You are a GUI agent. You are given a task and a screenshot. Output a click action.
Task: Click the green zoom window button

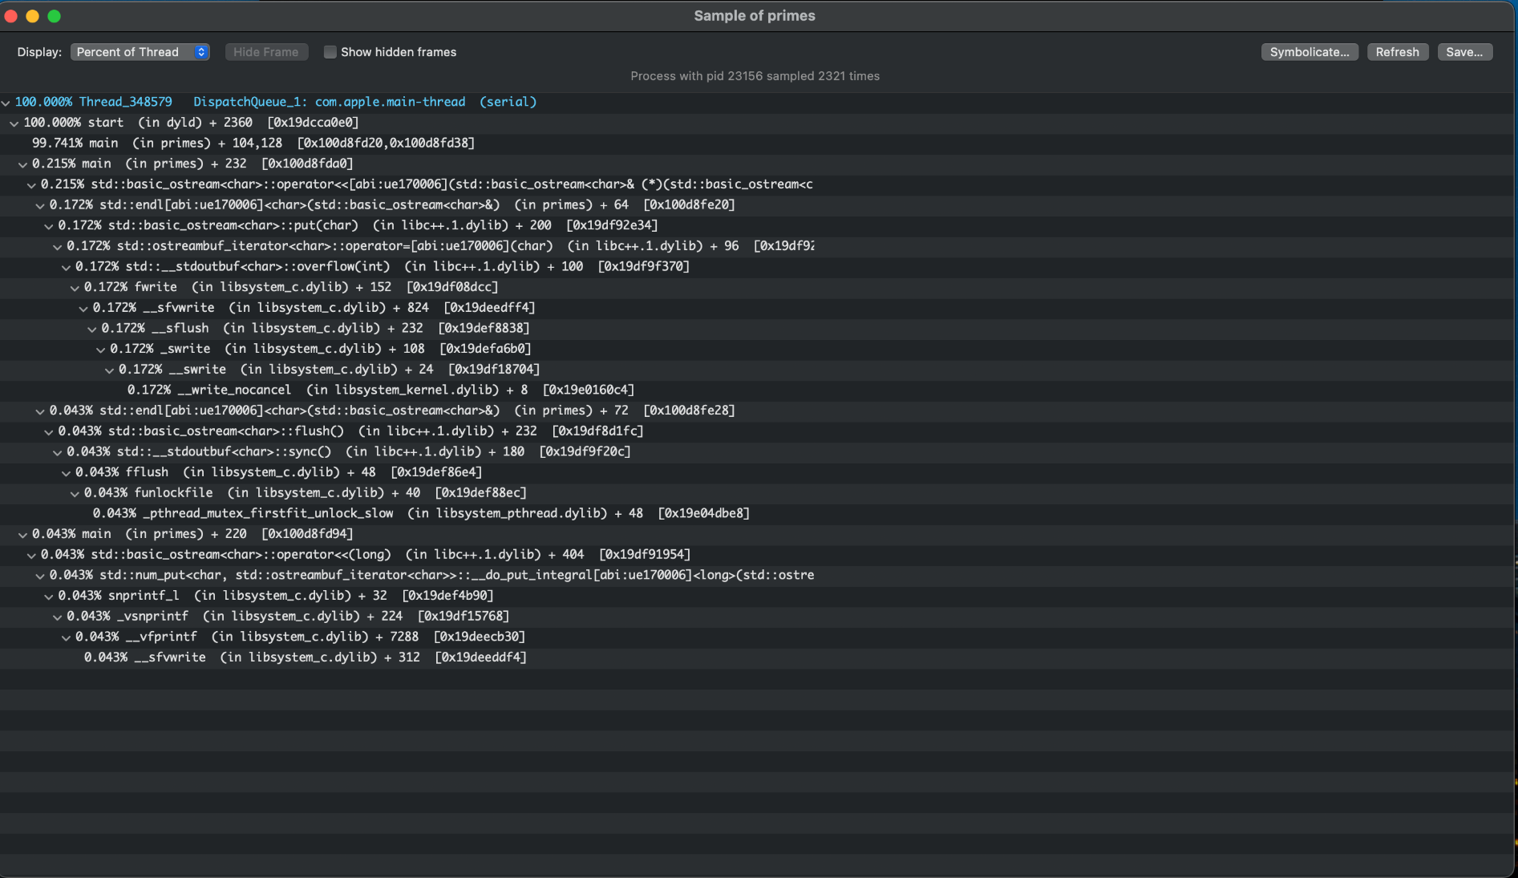54,16
